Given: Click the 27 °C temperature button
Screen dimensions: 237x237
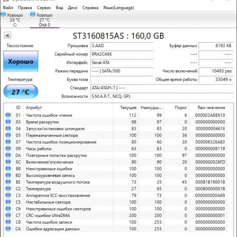Looking at the screenshot, I should pyautogui.click(x=21, y=92).
